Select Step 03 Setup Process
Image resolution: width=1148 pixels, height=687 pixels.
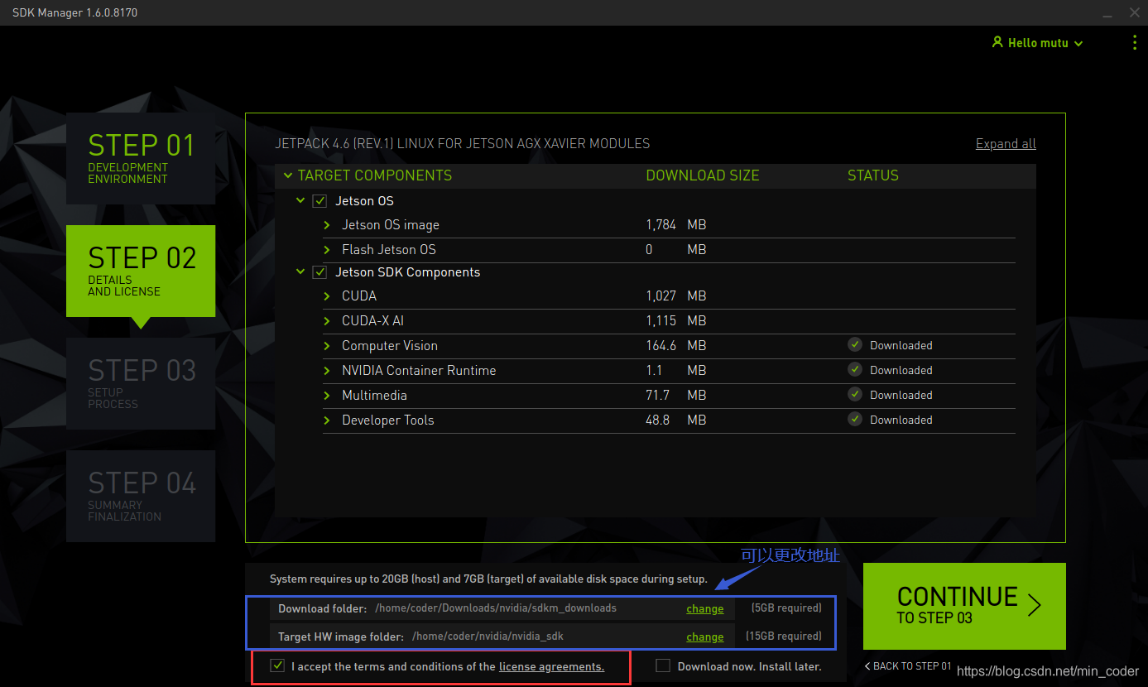pyautogui.click(x=141, y=383)
